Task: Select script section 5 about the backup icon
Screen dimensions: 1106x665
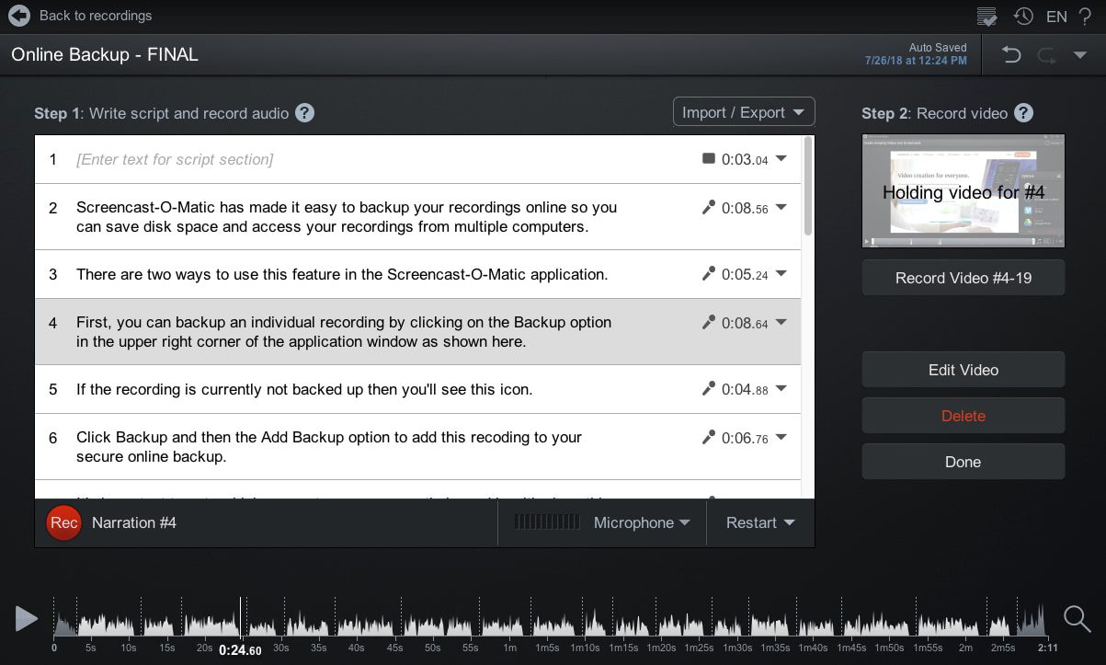Action: point(368,388)
